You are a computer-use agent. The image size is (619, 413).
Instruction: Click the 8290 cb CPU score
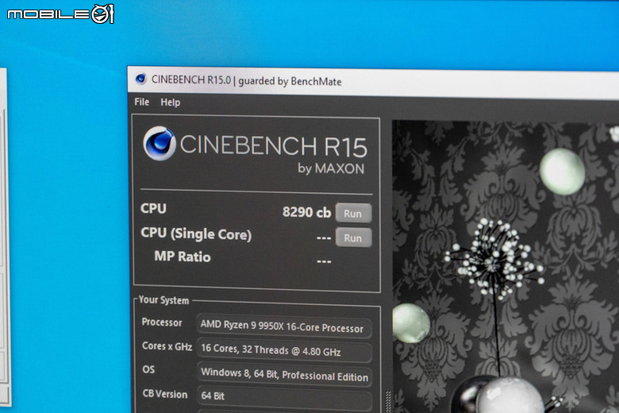[307, 212]
